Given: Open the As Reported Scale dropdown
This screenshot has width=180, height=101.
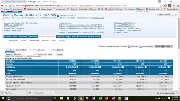Looking at the screenshot, I should point(46,54).
